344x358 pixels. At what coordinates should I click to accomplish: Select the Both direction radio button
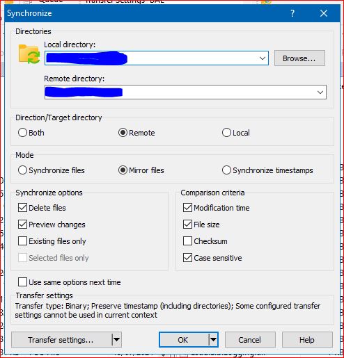tap(22, 133)
